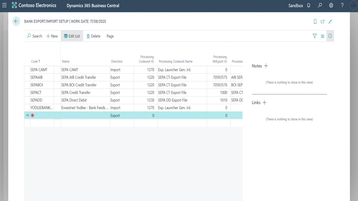
Task: Delete the selected record
Action: [x=93, y=36]
